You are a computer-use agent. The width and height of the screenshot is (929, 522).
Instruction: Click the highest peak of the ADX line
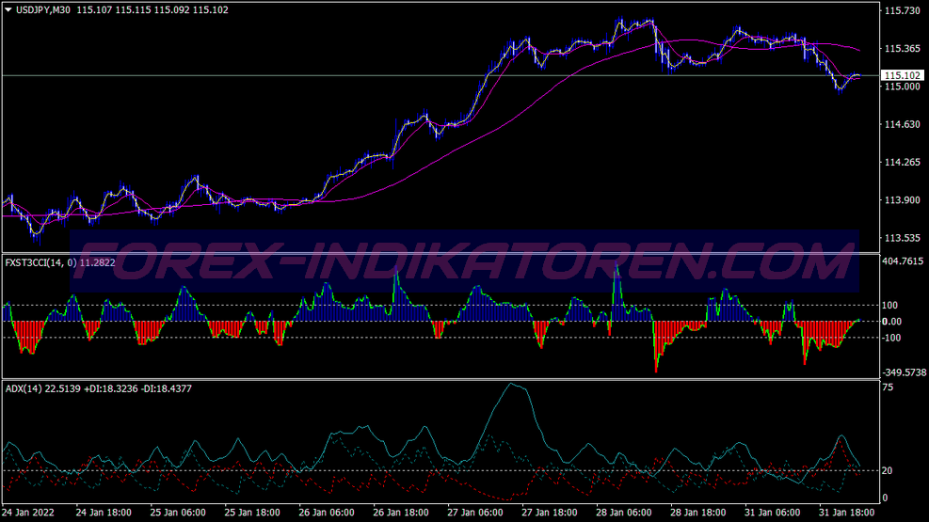[x=511, y=384]
